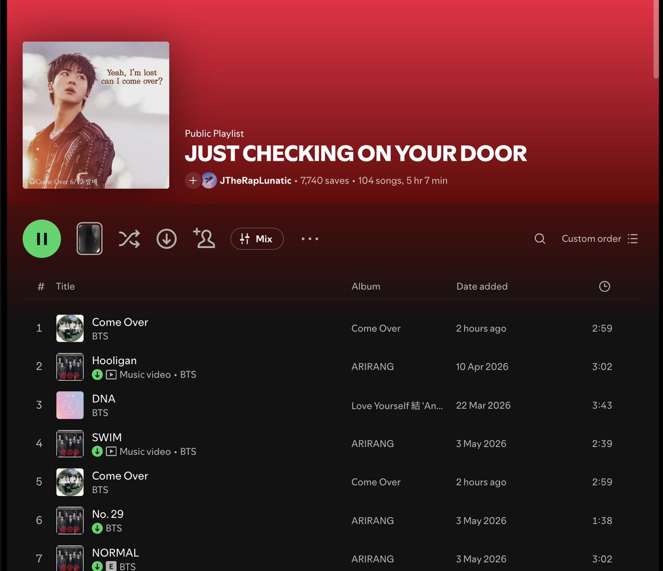The height and width of the screenshot is (571, 663).
Task: Click NORMAL downloaded green arrow icon
Action: [x=97, y=567]
